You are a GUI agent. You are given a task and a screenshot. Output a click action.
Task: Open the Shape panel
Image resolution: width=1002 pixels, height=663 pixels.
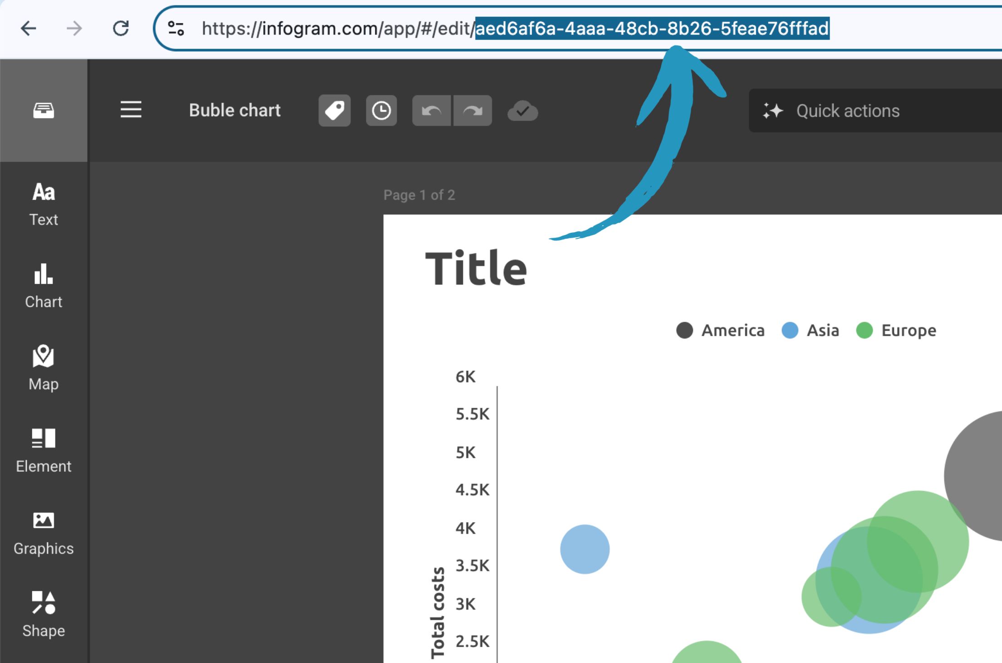pos(43,614)
